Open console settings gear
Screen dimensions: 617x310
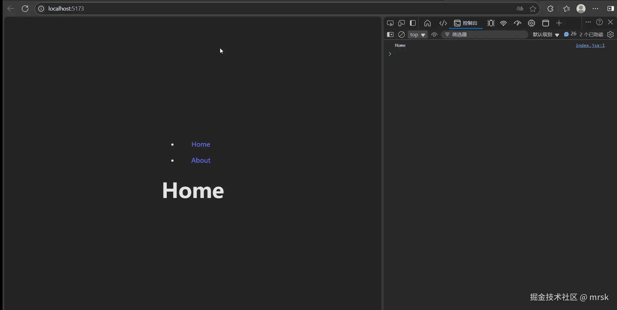(611, 34)
